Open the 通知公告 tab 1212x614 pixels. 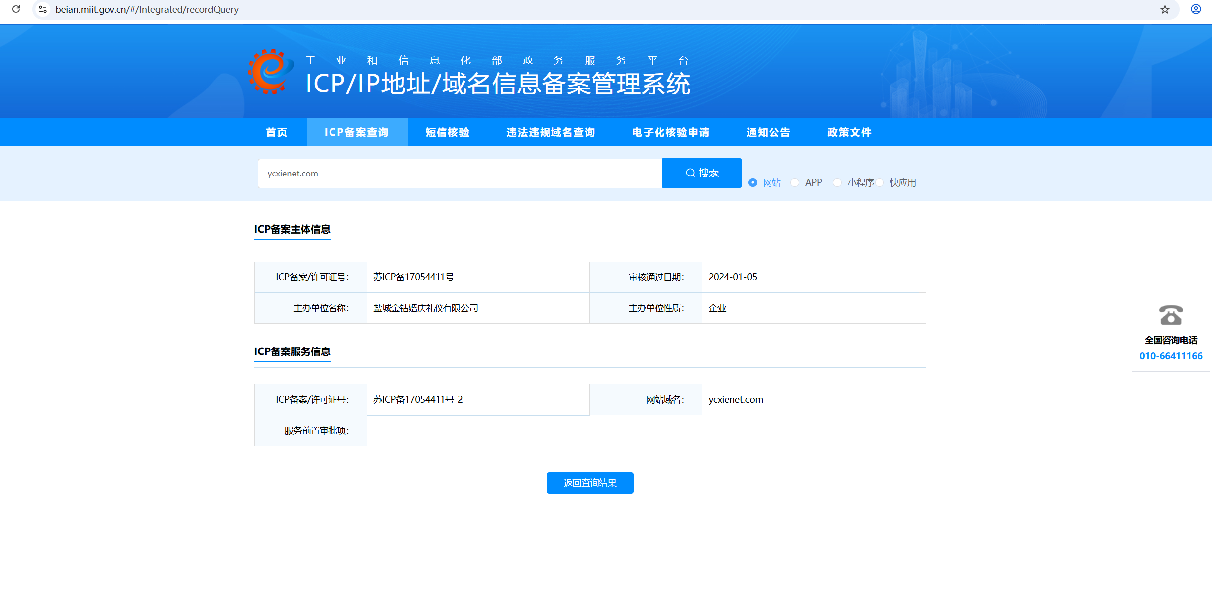769,132
